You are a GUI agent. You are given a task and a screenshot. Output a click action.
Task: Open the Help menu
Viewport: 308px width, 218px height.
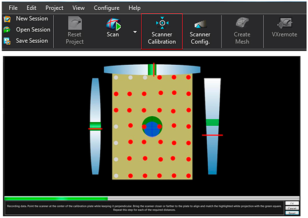pyautogui.click(x=134, y=8)
